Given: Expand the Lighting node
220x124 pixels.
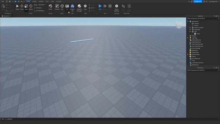Looking at the screenshot, I should pyautogui.click(x=188, y=38).
